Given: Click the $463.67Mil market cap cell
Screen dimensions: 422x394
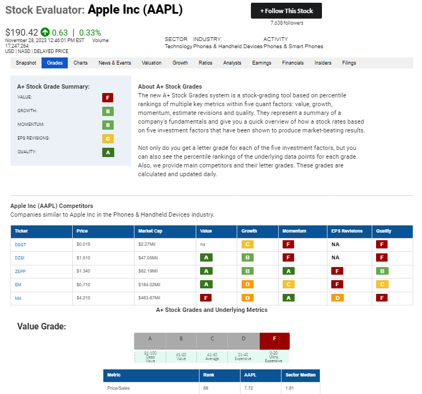Looking at the screenshot, I should (x=149, y=298).
